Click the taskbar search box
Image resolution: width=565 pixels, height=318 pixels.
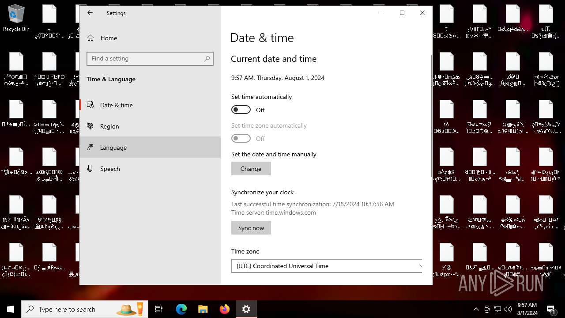(x=85, y=309)
